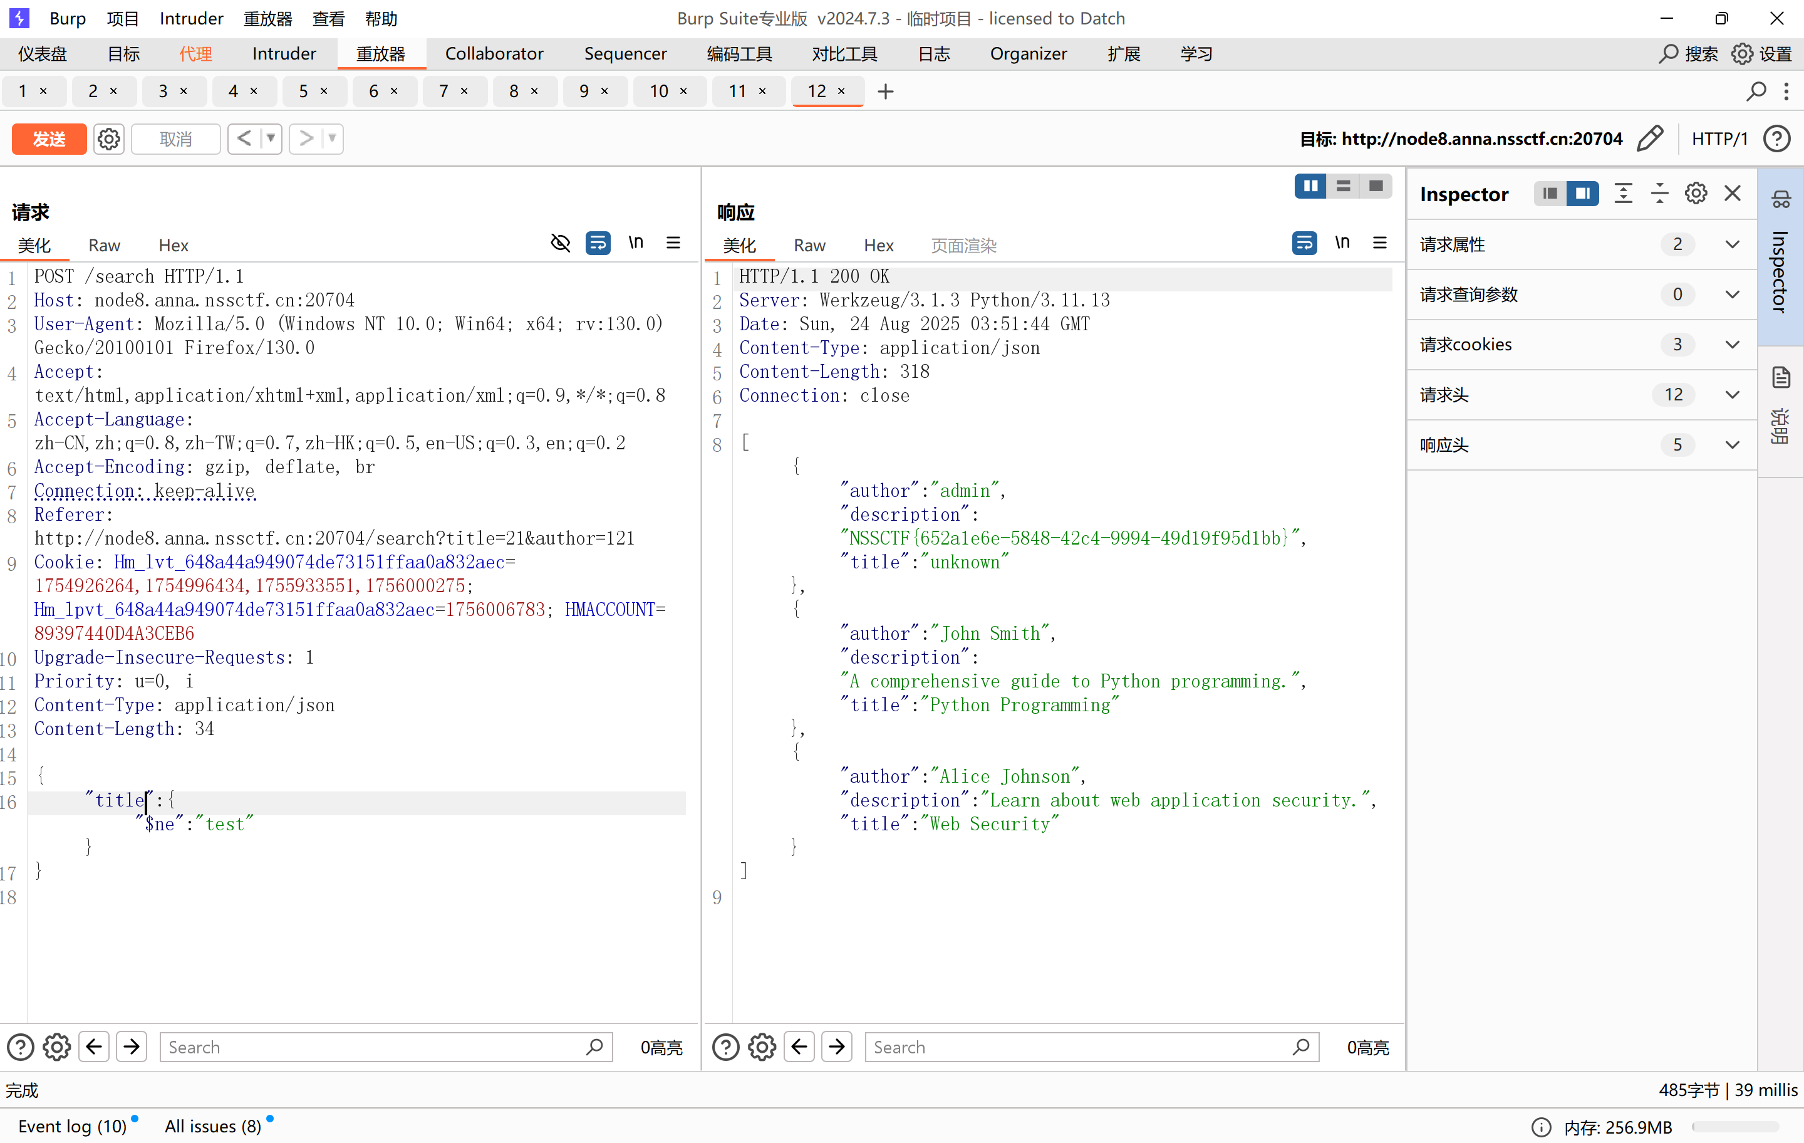Focus the response Search field

pyautogui.click(x=1092, y=1047)
